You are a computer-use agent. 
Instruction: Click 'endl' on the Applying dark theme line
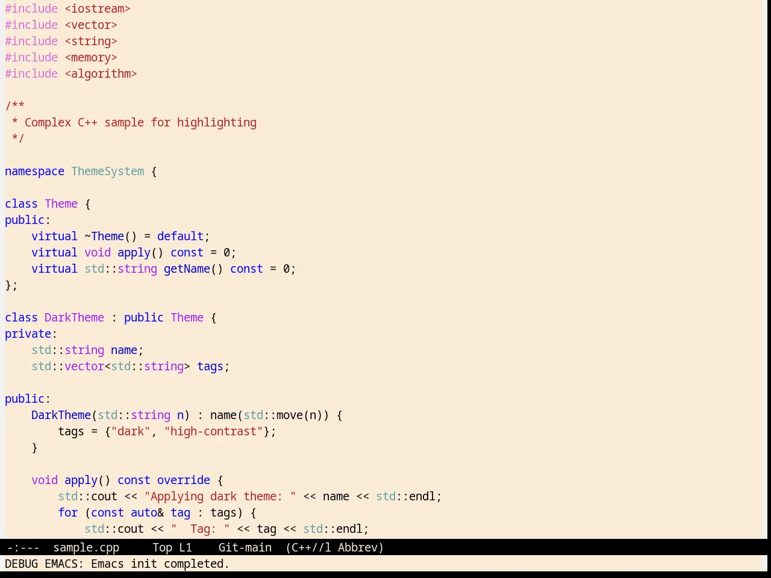(422, 496)
